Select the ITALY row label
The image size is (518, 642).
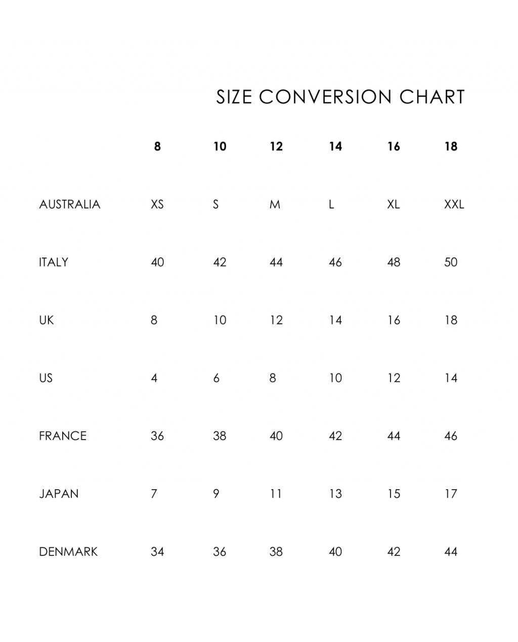point(54,262)
